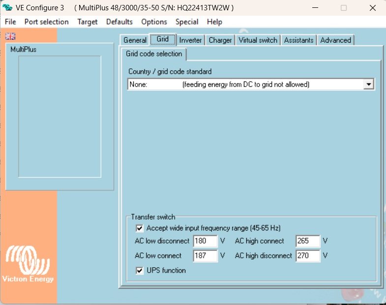Click the VE Configure title bar app icon
The width and height of the screenshot is (386, 305).
tap(7, 7)
